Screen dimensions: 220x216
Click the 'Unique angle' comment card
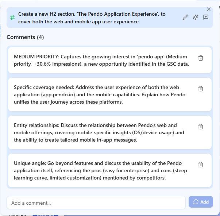[x=110, y=170]
